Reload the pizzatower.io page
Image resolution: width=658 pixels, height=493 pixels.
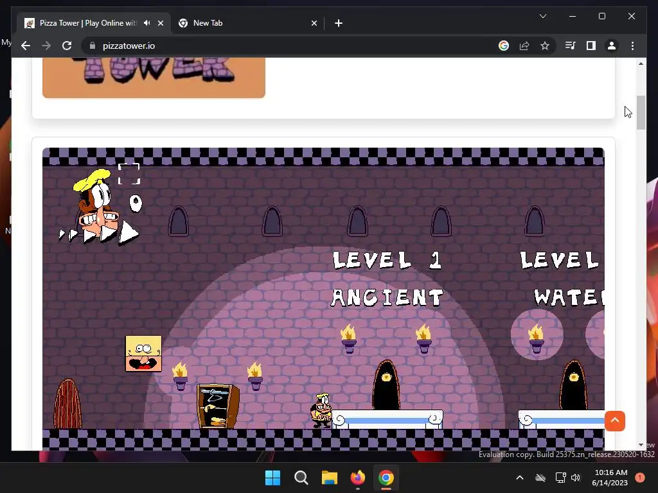click(67, 46)
